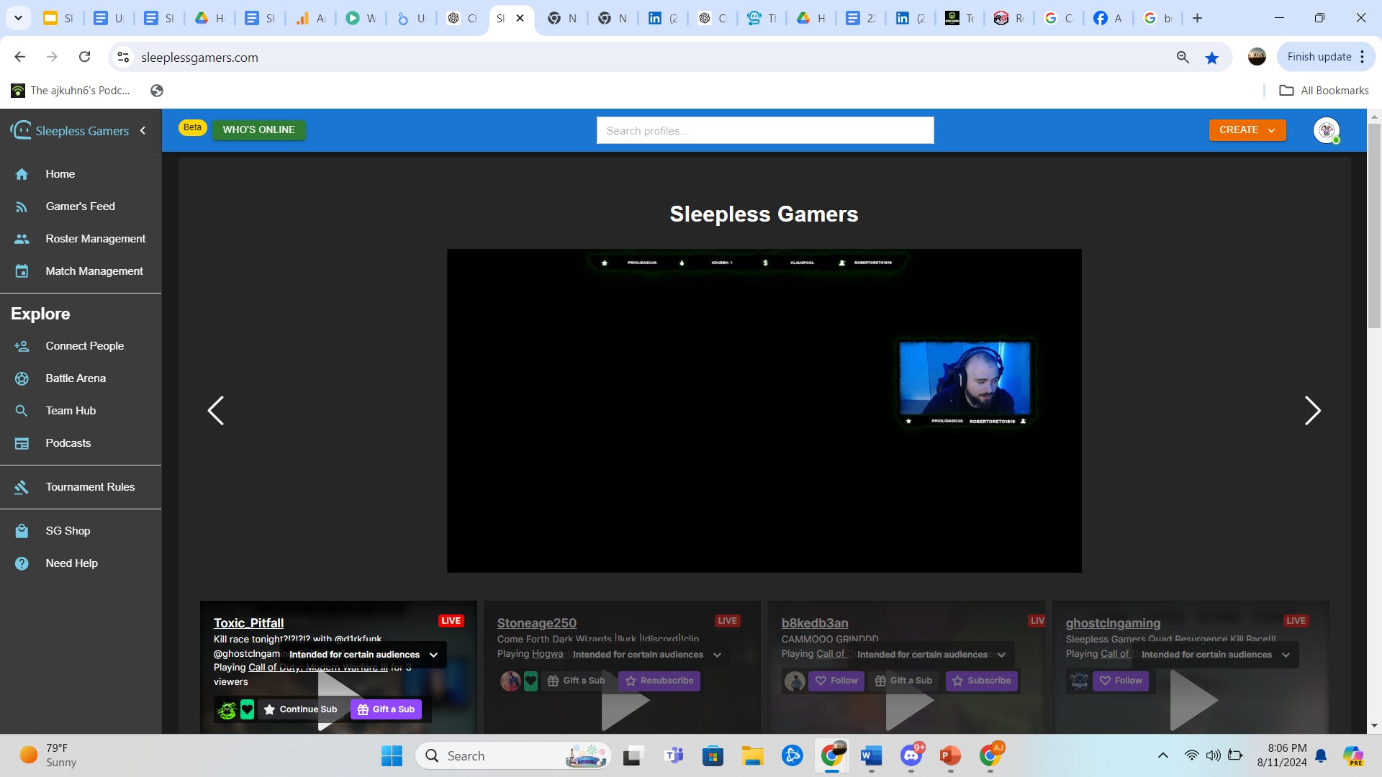Image resolution: width=1382 pixels, height=777 pixels.
Task: Open the Team Hub search
Action: click(x=71, y=411)
